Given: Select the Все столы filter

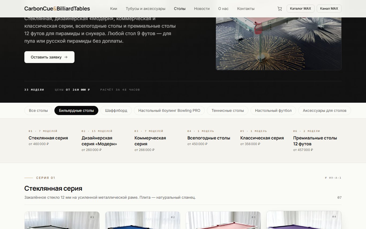Looking at the screenshot, I should (38, 110).
